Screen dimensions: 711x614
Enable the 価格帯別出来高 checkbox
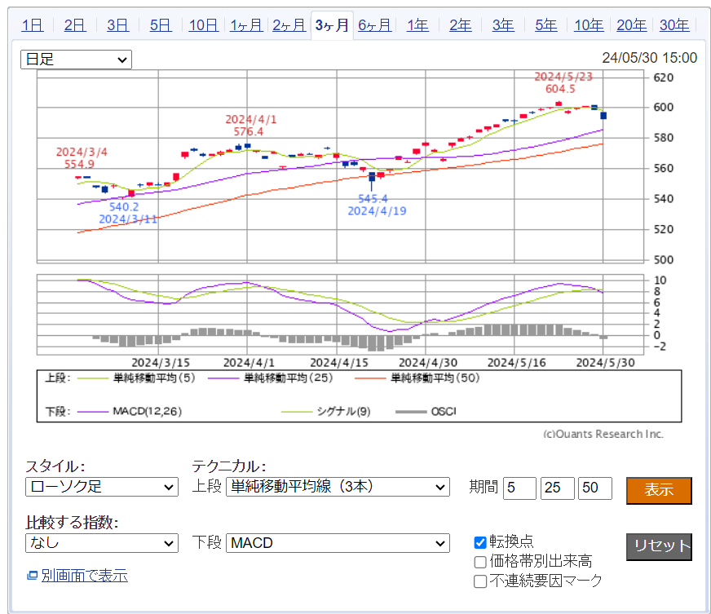[481, 562]
